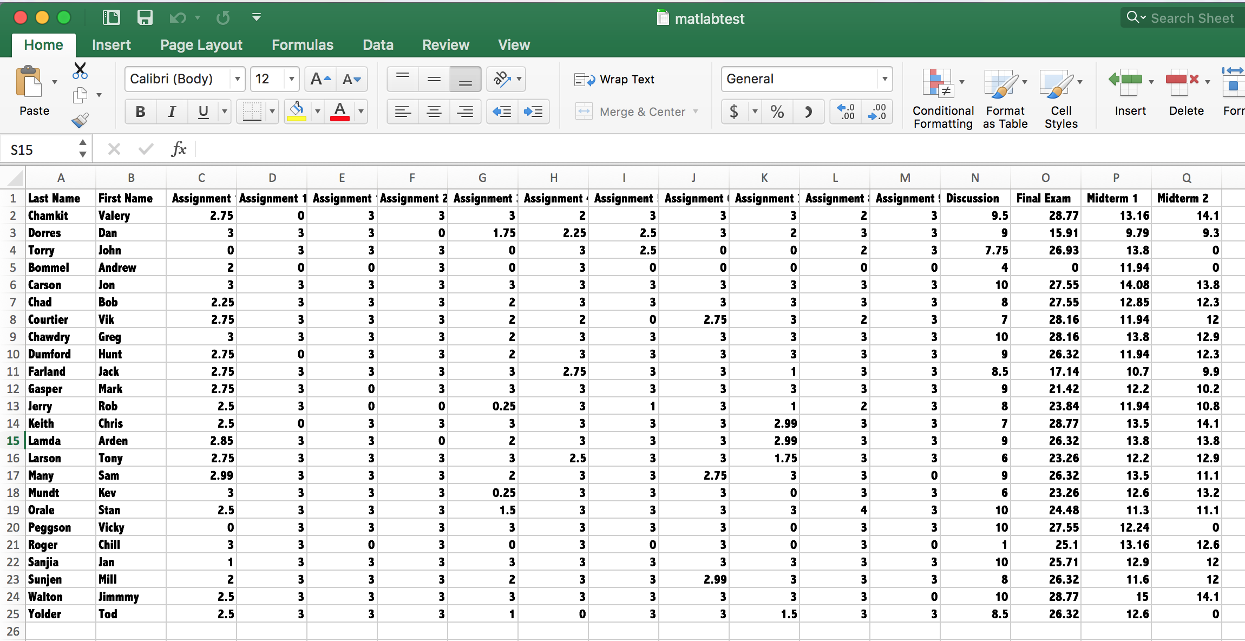Click the Cut scissors icon

point(80,70)
